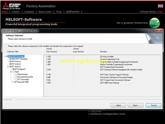
Task: Click GOT Screen Data Conversion Software remark
Action: (115, 80)
